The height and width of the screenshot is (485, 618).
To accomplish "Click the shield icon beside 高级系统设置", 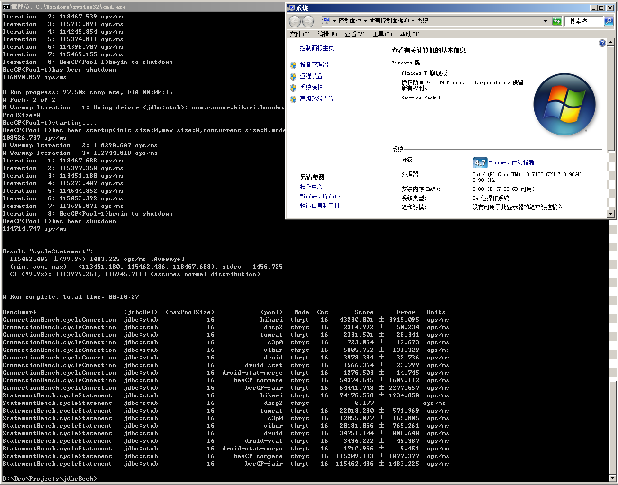I will (x=294, y=99).
